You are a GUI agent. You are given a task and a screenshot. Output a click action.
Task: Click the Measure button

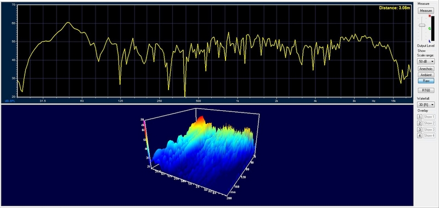pyautogui.click(x=426, y=10)
